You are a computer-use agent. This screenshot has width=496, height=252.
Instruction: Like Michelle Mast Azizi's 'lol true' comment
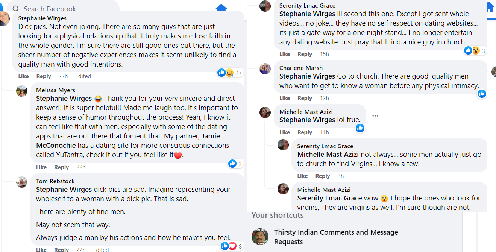tap(285, 132)
